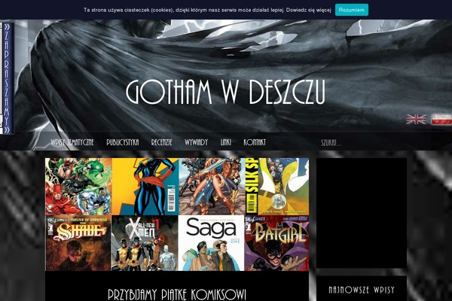Open the Wywiady menu item

(x=196, y=142)
